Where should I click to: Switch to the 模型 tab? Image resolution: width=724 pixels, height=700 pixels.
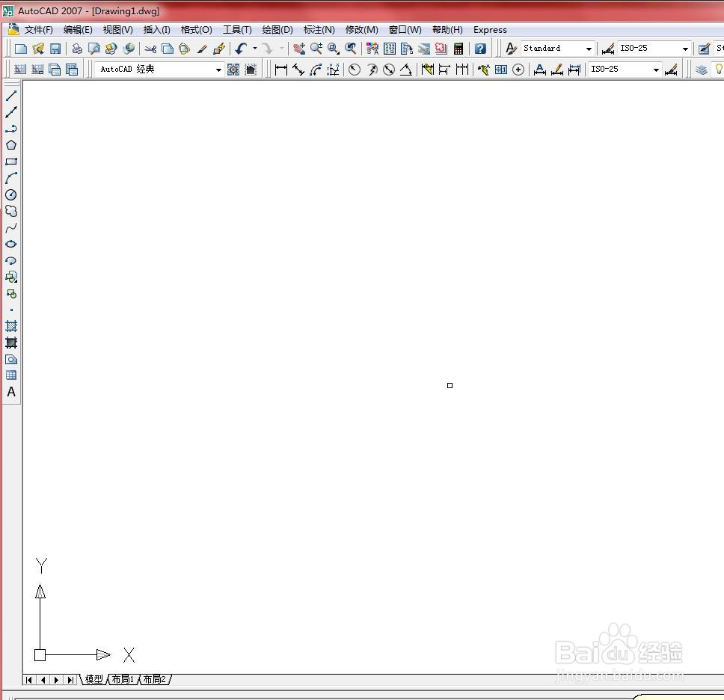click(93, 679)
